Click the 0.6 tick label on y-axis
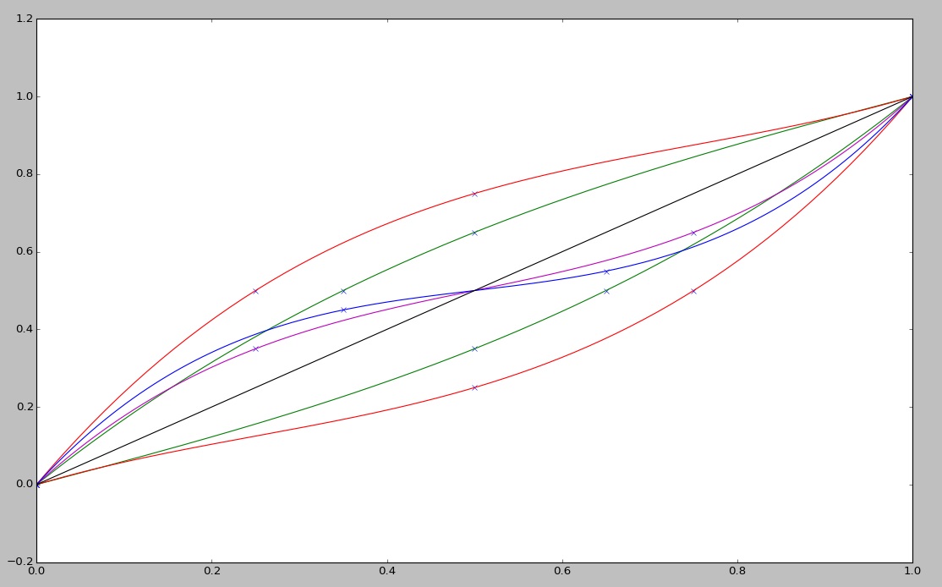Image resolution: width=942 pixels, height=587 pixels. click(x=23, y=252)
